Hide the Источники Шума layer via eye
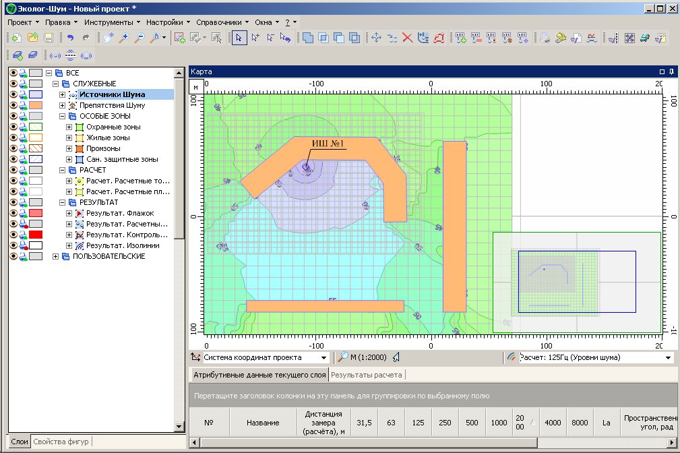The image size is (680, 453). (x=13, y=94)
